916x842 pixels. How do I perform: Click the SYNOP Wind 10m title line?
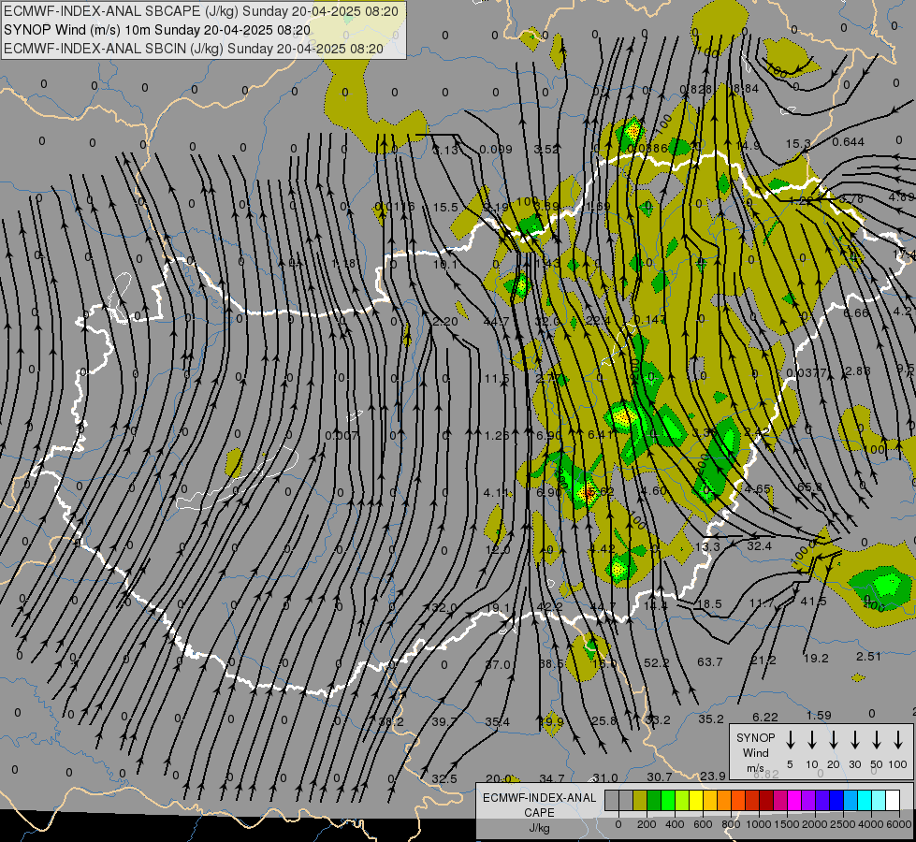[x=157, y=30]
